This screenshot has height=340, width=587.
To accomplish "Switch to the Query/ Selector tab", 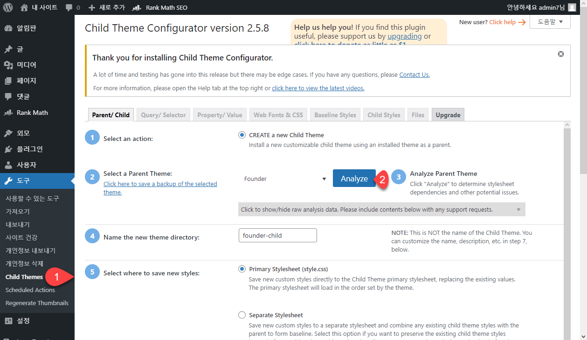I will (x=163, y=115).
